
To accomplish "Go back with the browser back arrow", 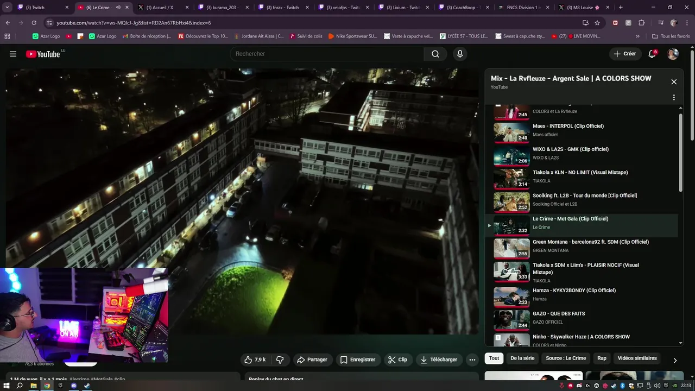I will (8, 23).
